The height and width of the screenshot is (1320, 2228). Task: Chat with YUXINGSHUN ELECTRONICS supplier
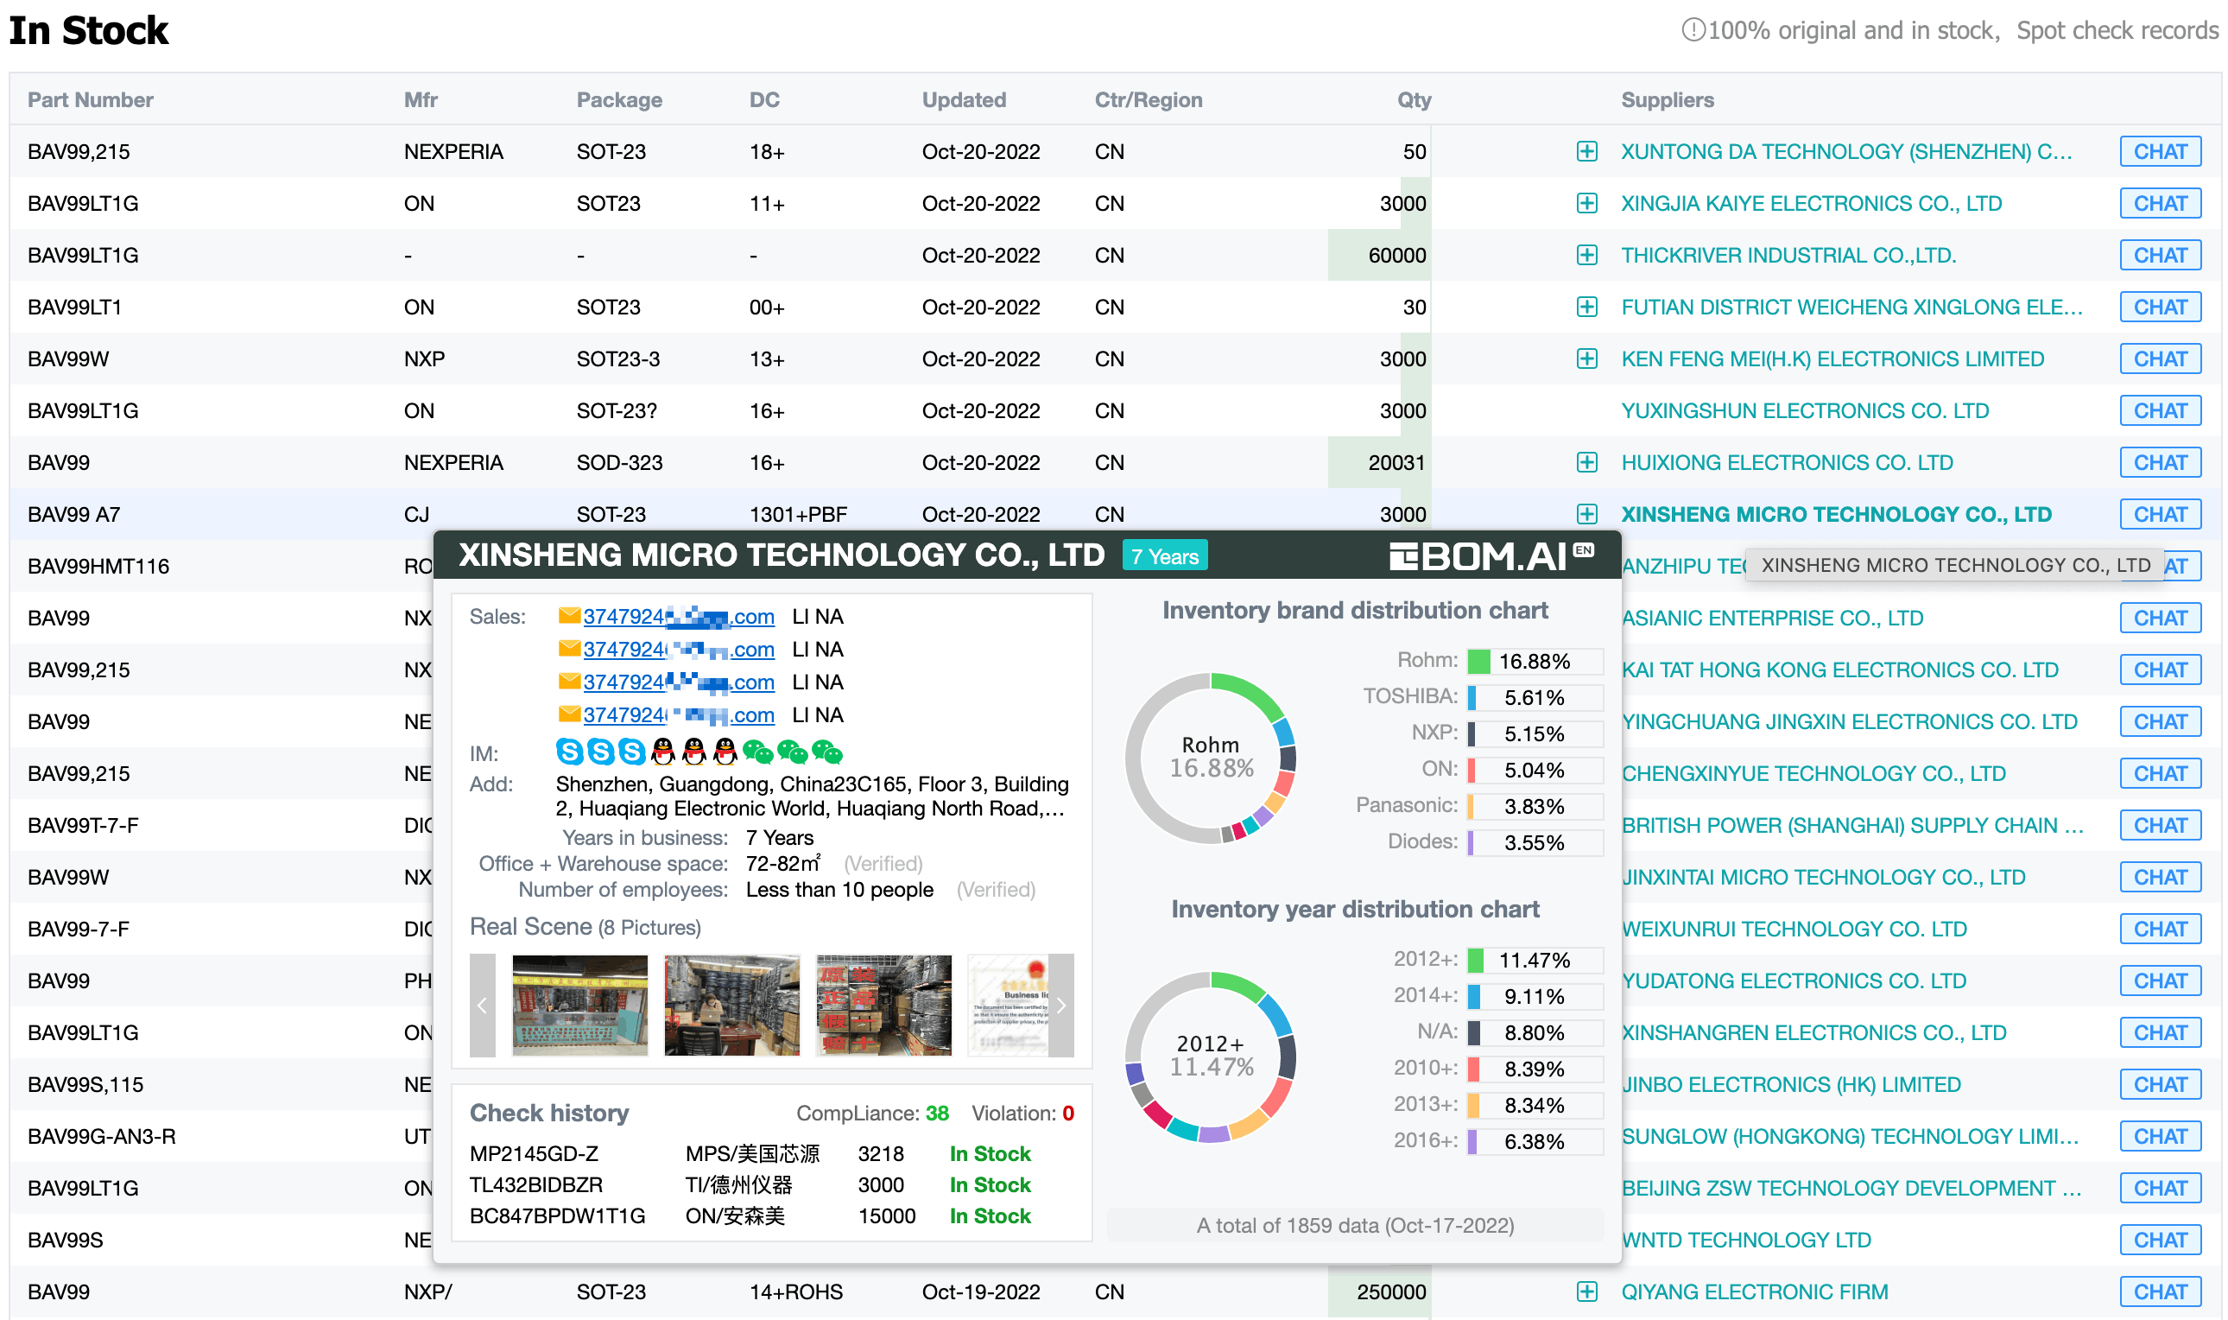tap(2161, 411)
